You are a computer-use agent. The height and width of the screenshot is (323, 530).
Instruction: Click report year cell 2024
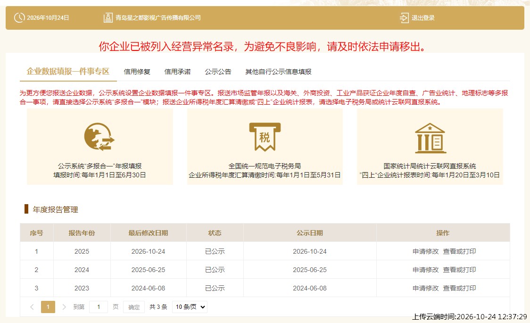82,270
